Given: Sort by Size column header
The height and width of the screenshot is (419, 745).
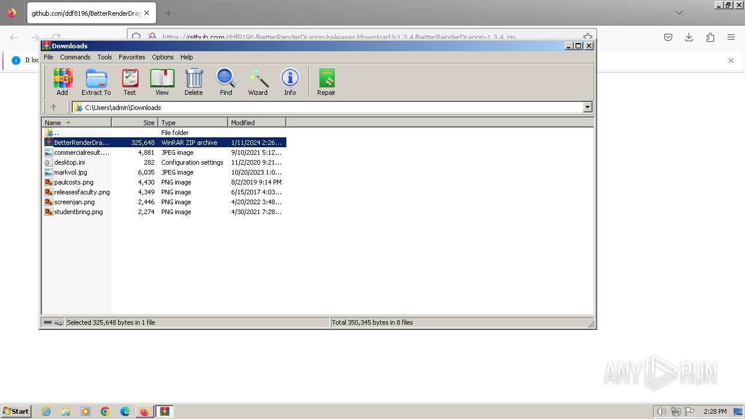Looking at the screenshot, I should 134,123.
